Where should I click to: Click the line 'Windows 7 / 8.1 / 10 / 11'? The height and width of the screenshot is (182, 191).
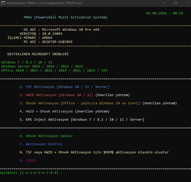pyautogui.click(x=27, y=62)
